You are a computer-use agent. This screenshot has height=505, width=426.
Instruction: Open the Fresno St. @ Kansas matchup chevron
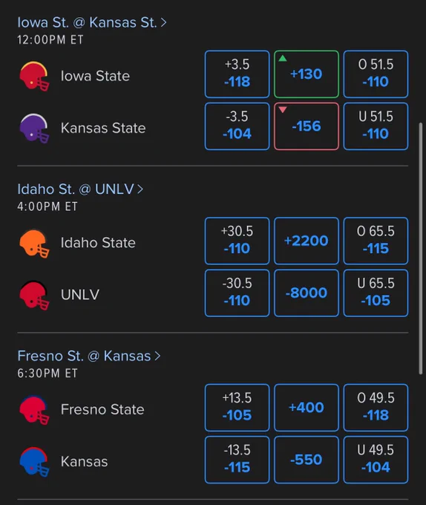(x=157, y=356)
